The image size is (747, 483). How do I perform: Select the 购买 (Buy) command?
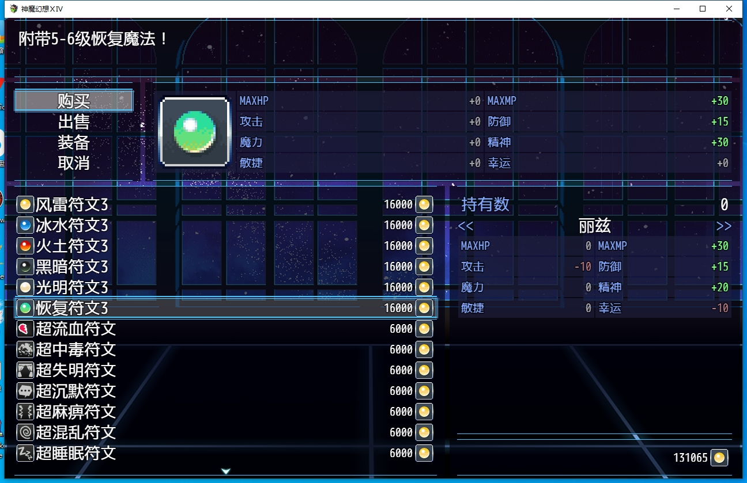coord(74,101)
